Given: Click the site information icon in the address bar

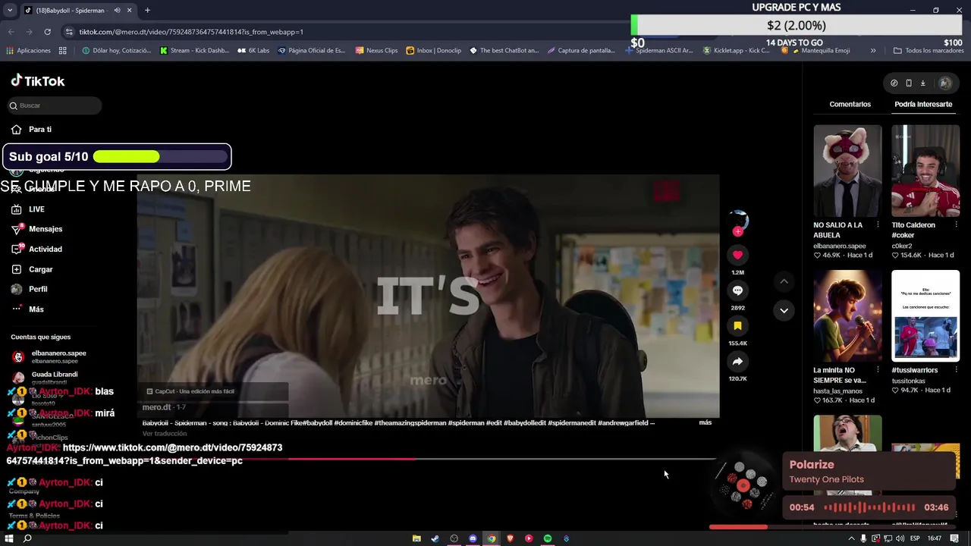Looking at the screenshot, I should coord(69,32).
